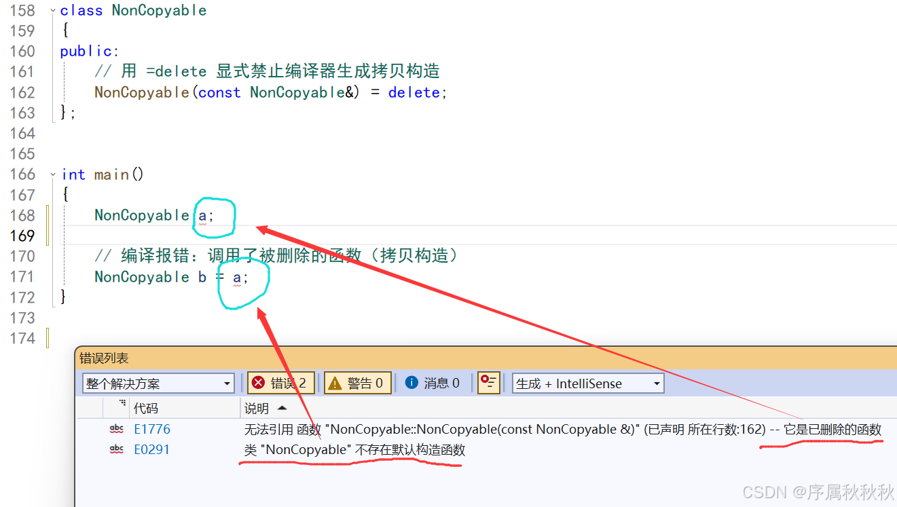Image resolution: width=897 pixels, height=507 pixels.
Task: Click the NonCopyable type name on line 168
Action: tap(142, 215)
